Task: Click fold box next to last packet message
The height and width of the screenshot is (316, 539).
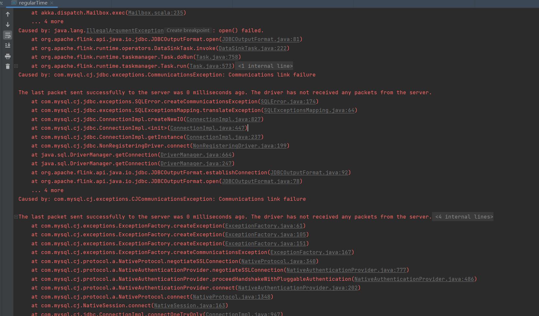Action: (16, 217)
